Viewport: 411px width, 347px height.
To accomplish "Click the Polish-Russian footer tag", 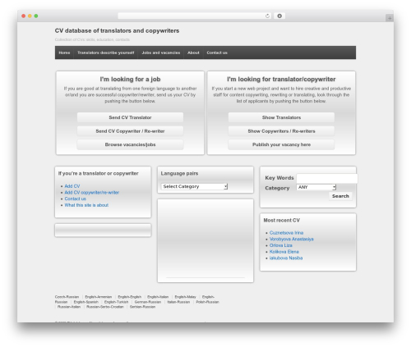I will point(207,302).
